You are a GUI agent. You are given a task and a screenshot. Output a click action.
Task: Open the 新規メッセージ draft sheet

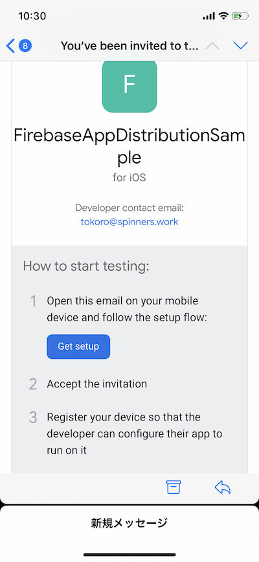coord(129,523)
